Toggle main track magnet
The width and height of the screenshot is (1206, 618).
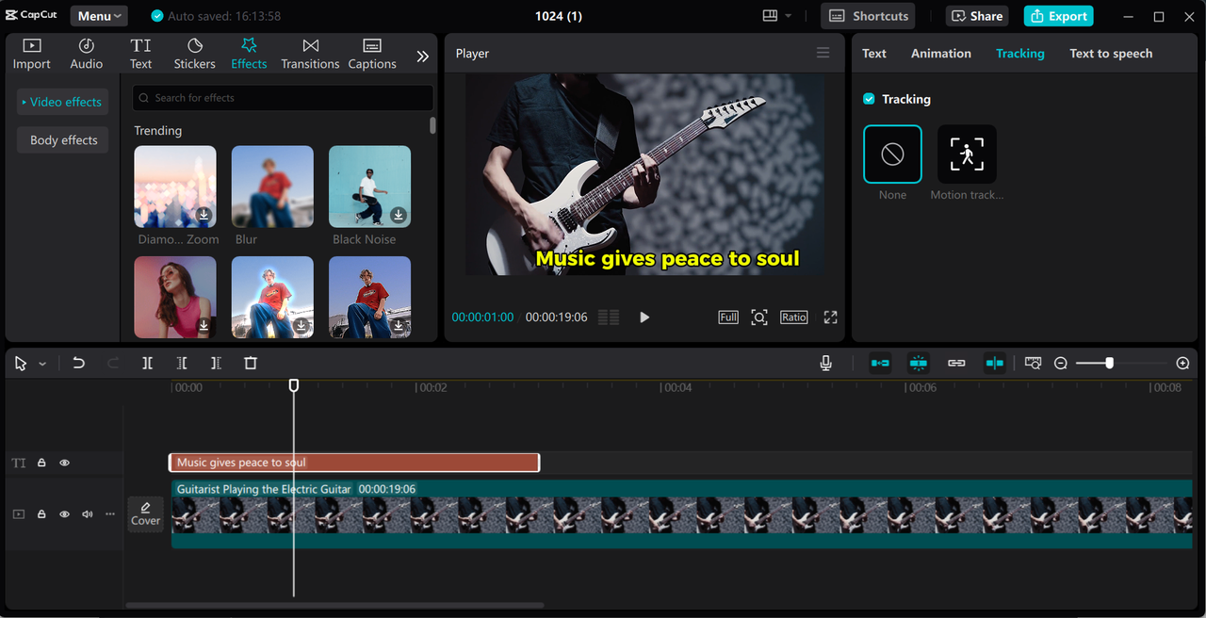coord(880,363)
